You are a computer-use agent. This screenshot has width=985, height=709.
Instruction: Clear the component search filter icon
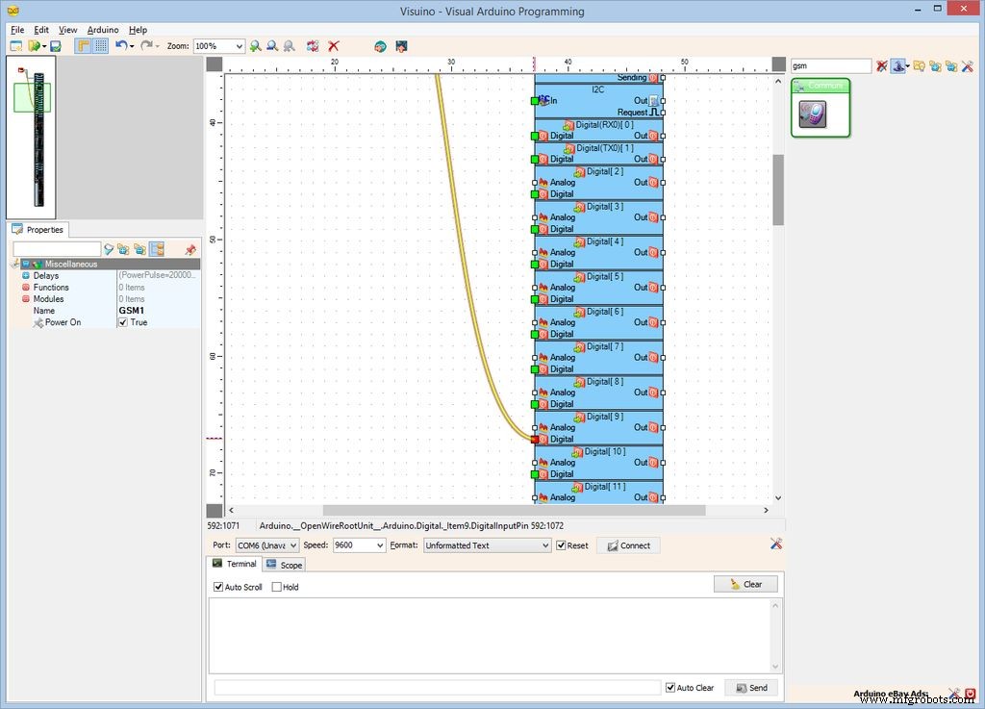pyautogui.click(x=882, y=66)
